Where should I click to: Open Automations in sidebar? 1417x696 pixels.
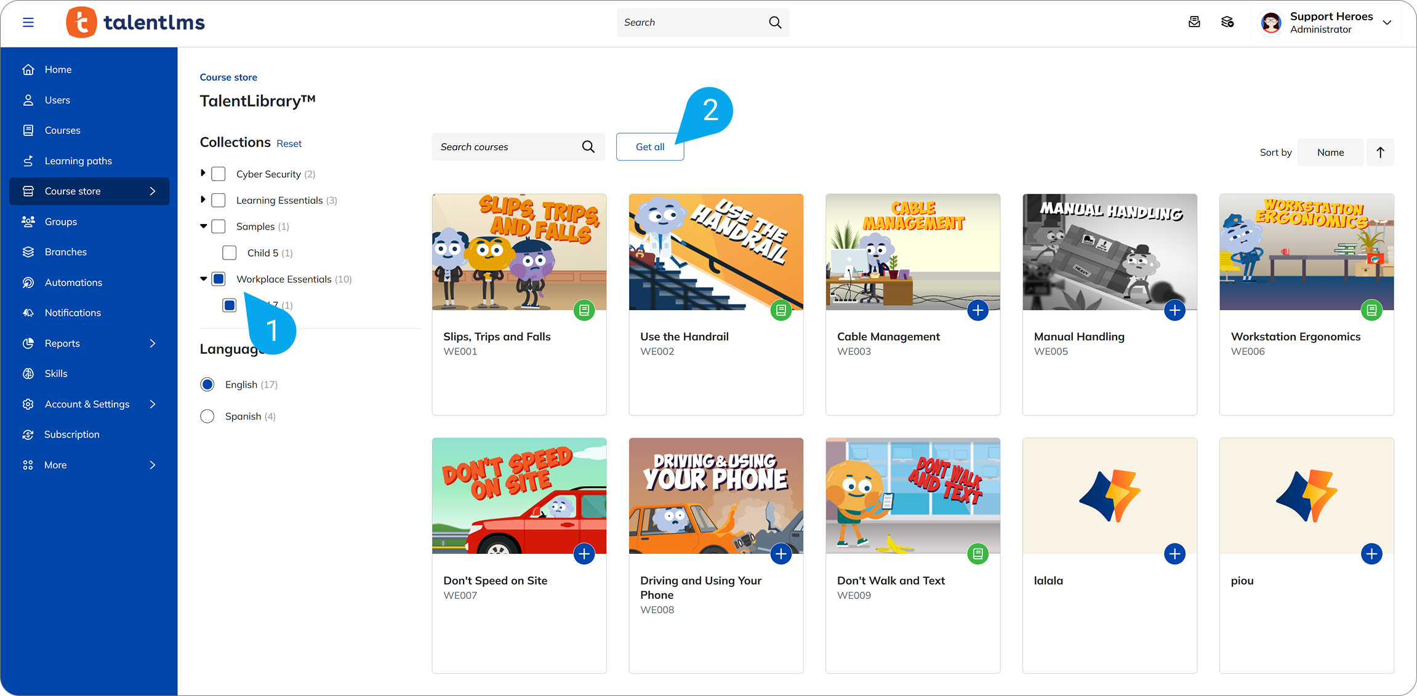point(73,282)
